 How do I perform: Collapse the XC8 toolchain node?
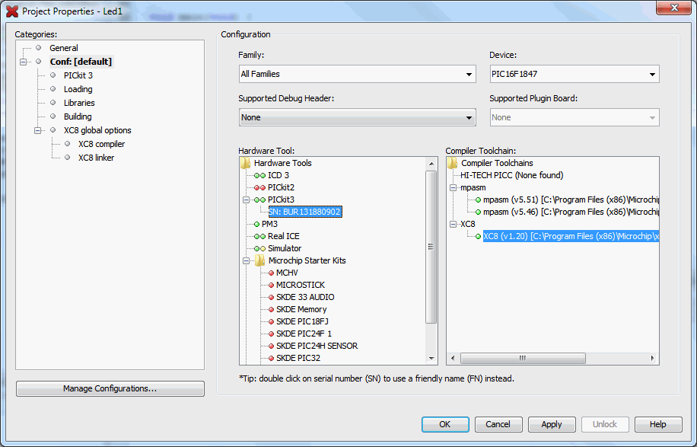tap(453, 224)
